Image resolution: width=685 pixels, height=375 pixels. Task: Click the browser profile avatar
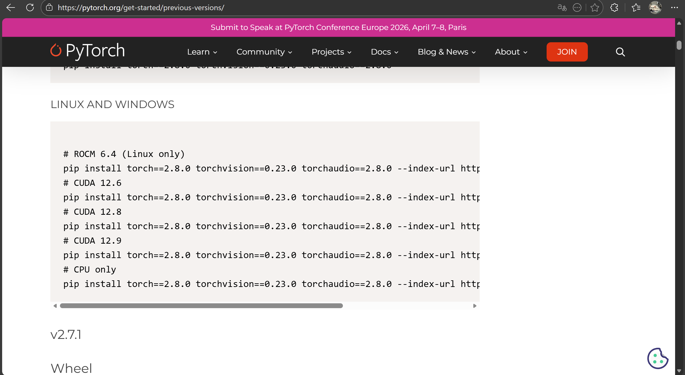click(x=656, y=7)
